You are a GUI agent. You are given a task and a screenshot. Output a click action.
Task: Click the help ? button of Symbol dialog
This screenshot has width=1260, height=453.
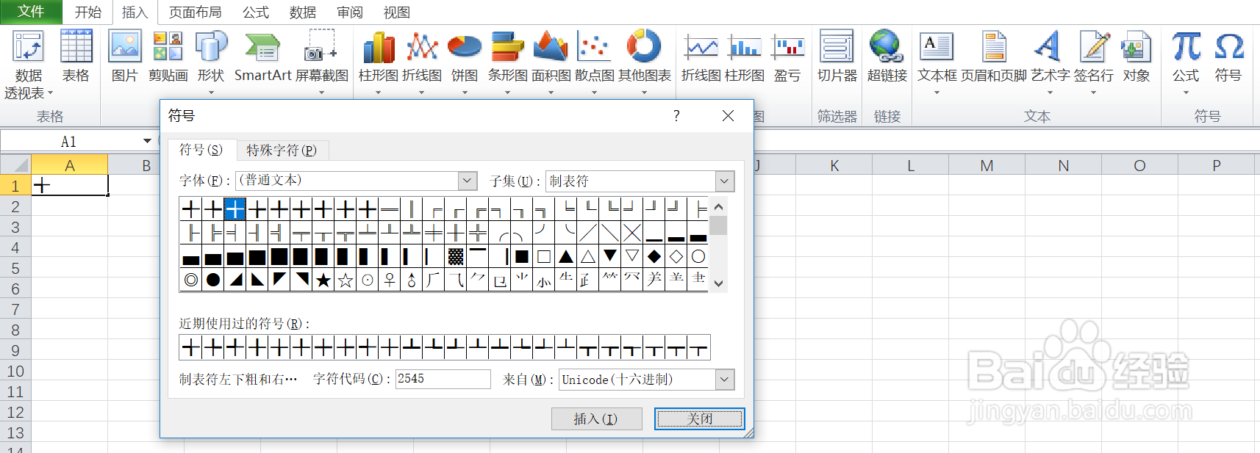tap(676, 116)
